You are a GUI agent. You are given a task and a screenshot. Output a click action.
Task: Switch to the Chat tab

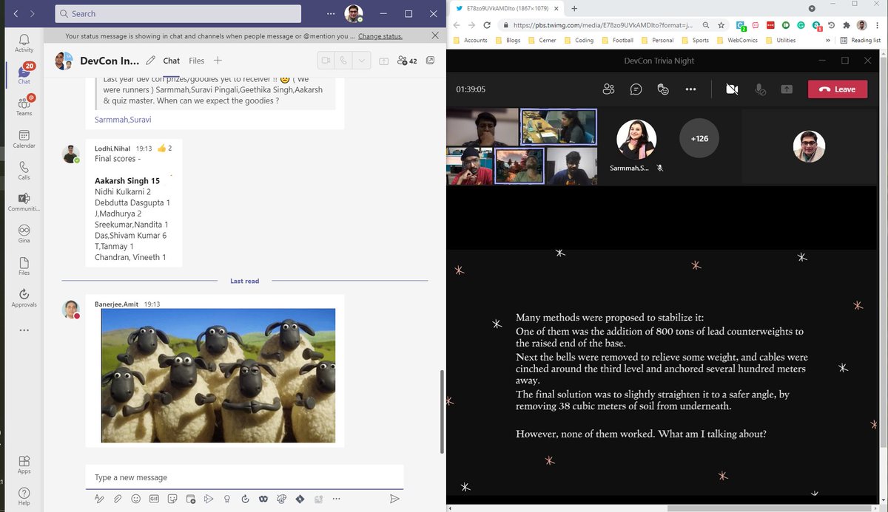171,61
